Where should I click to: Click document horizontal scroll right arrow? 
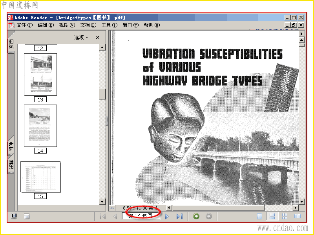[296, 208]
